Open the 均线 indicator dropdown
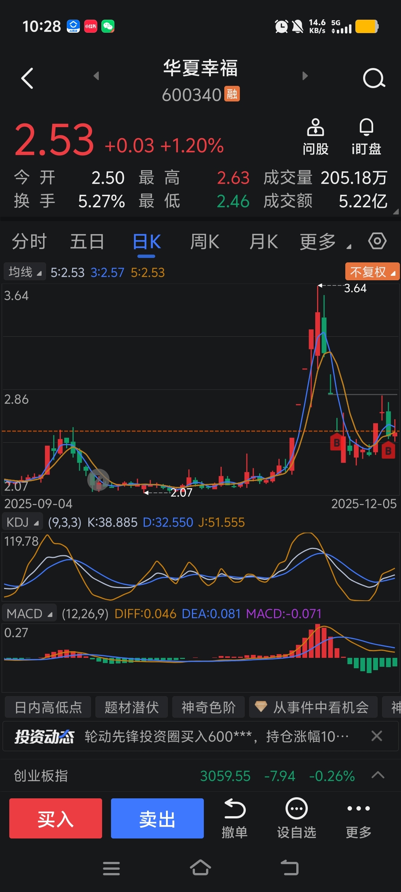Screen dimensions: 401x892 pos(25,272)
